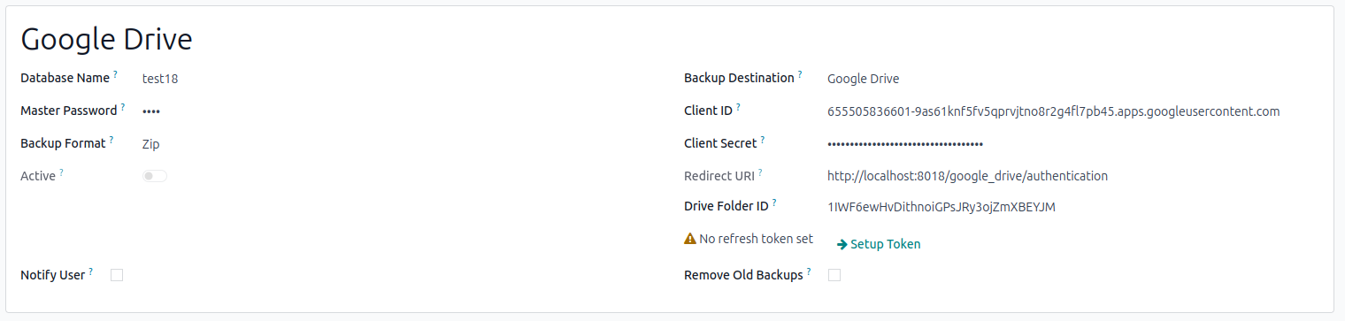Click the Setup Token link
The width and height of the screenshot is (1345, 321).
(879, 244)
